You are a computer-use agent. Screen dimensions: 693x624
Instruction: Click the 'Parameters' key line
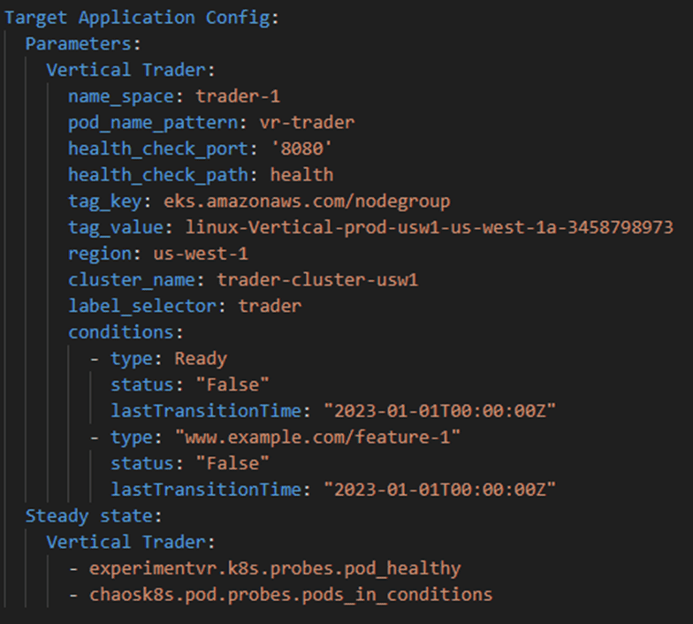click(x=79, y=44)
